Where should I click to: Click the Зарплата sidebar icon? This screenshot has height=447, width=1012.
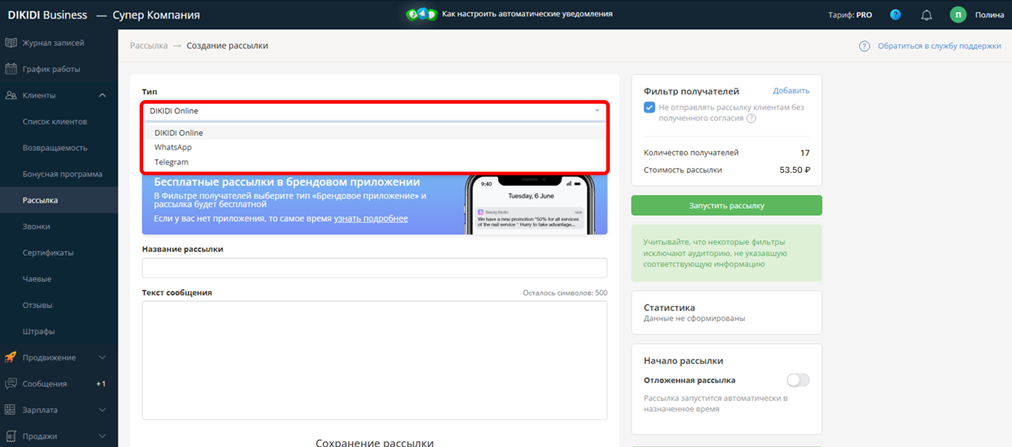[11, 410]
